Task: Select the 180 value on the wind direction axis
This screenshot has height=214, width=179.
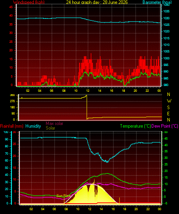Action: (x=12, y=108)
